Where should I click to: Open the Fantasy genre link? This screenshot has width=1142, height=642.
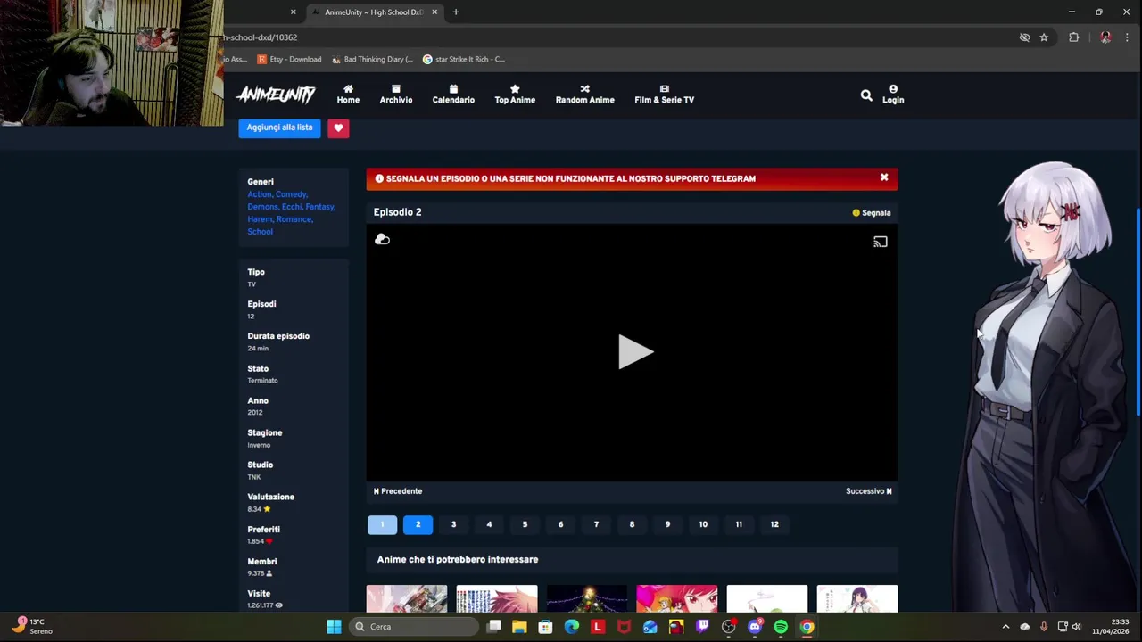(x=320, y=207)
